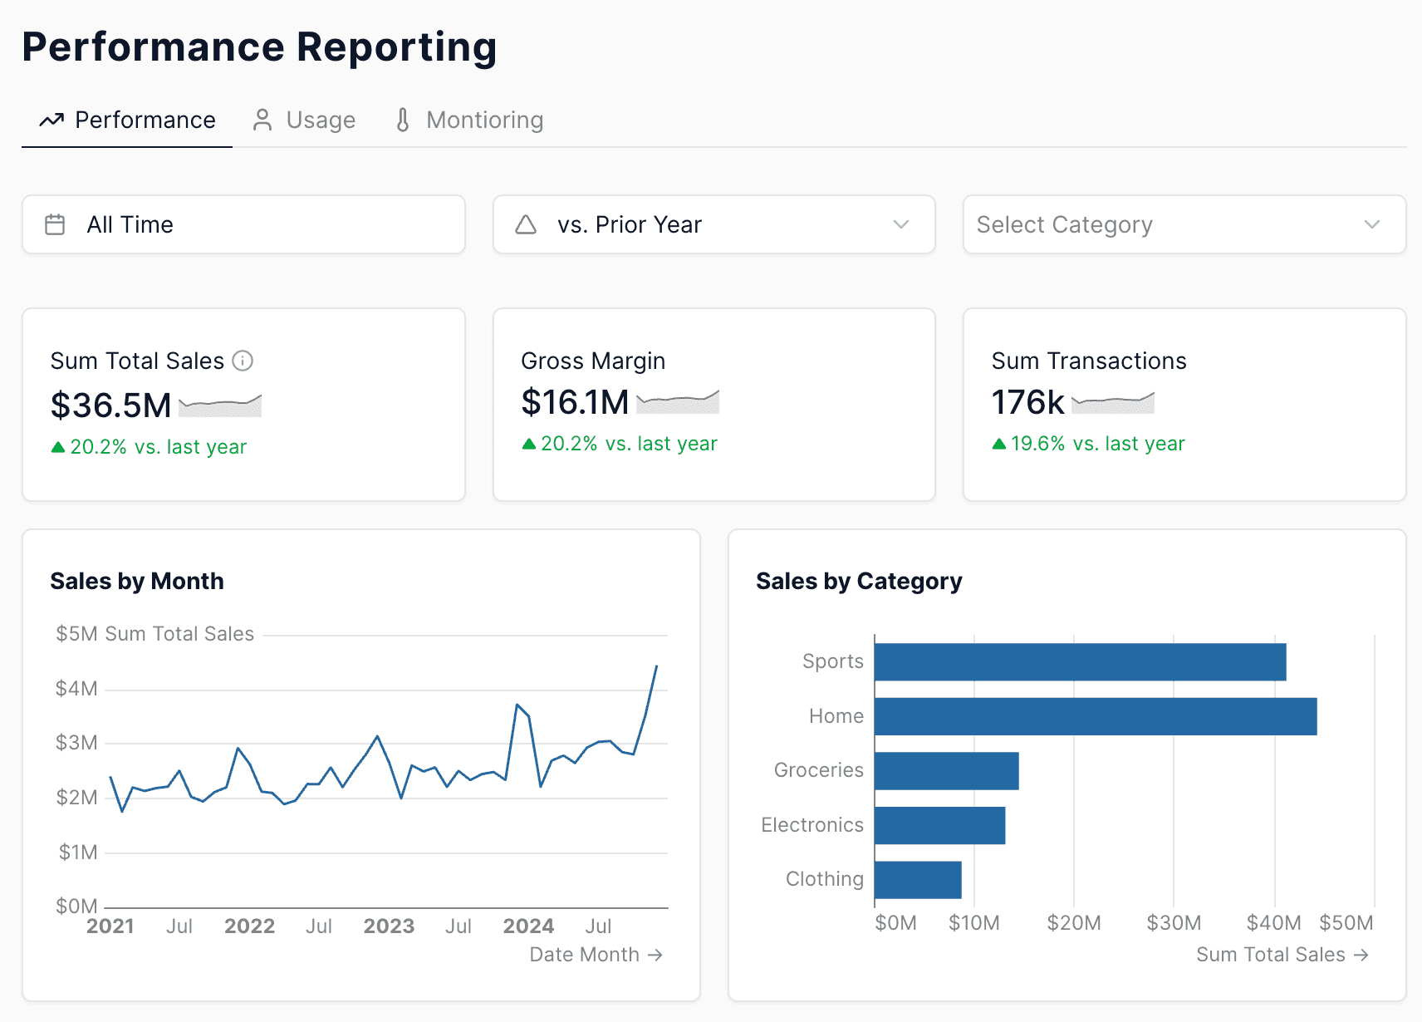Switch to the Usage tab
Viewport: 1422px width, 1022px height.
(320, 120)
